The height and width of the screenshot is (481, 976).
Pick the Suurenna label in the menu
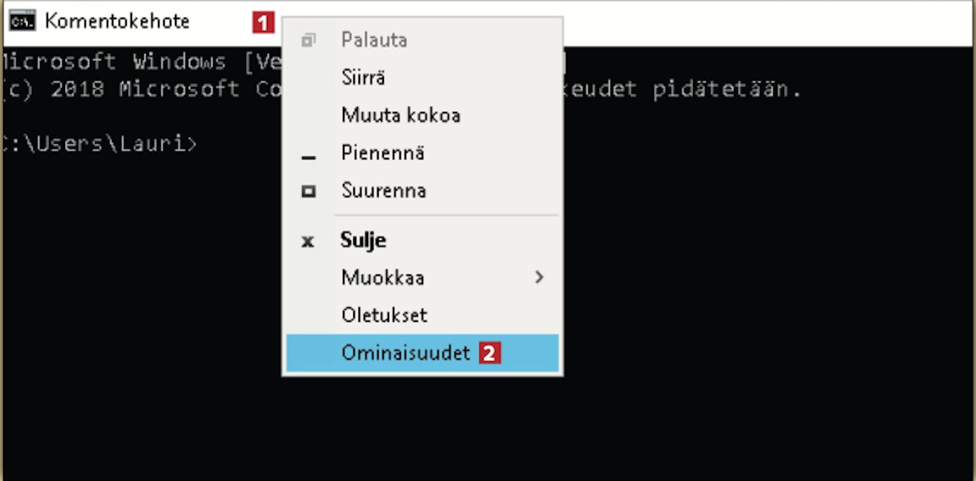tap(384, 190)
